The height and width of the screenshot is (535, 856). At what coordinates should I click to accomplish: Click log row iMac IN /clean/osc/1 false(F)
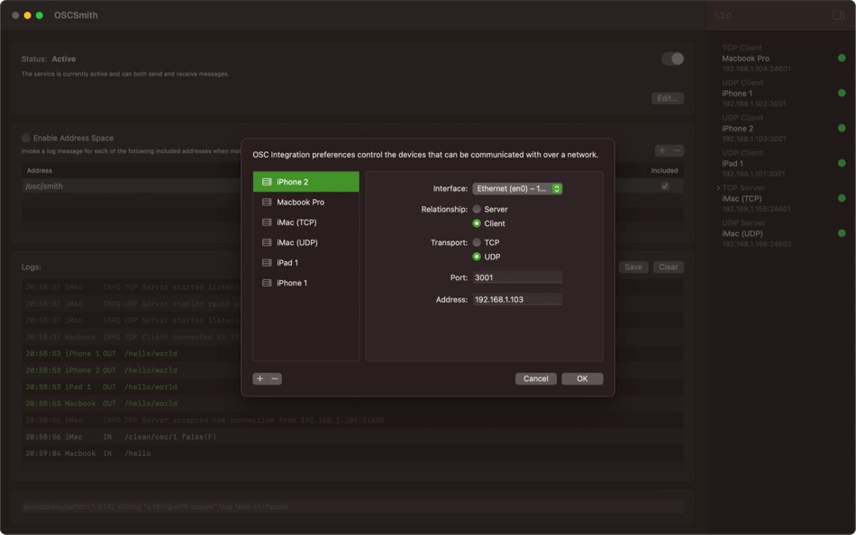pyautogui.click(x=352, y=437)
